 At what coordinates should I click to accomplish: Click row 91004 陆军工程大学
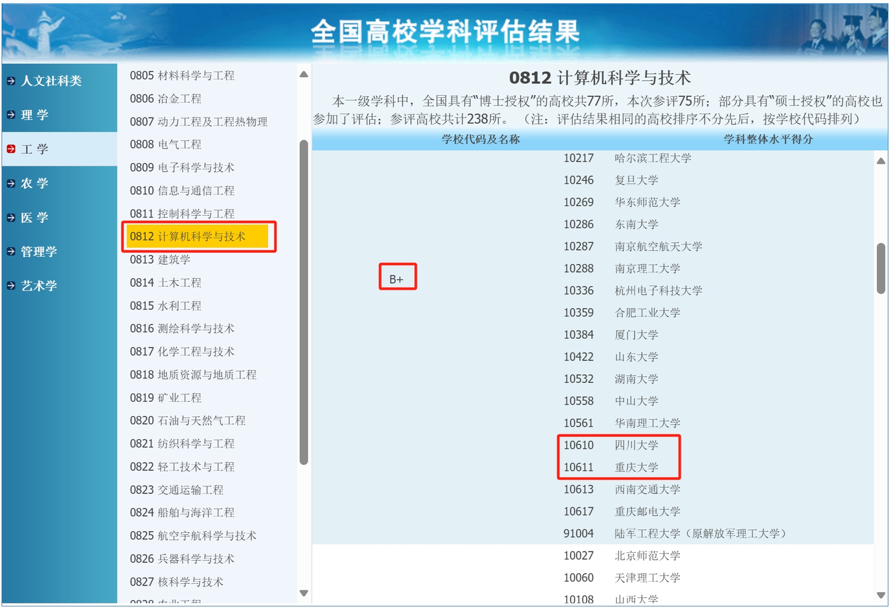click(675, 534)
